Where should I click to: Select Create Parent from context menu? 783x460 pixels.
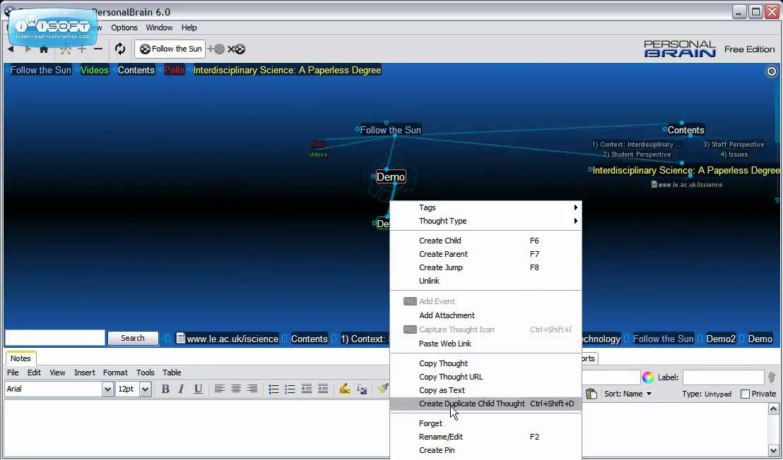[x=485, y=254]
